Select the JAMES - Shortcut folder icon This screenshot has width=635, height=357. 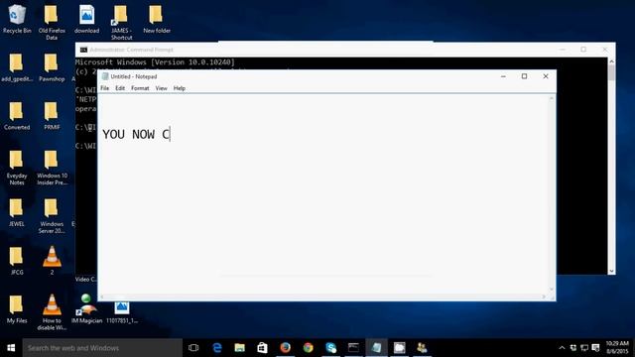[121, 22]
